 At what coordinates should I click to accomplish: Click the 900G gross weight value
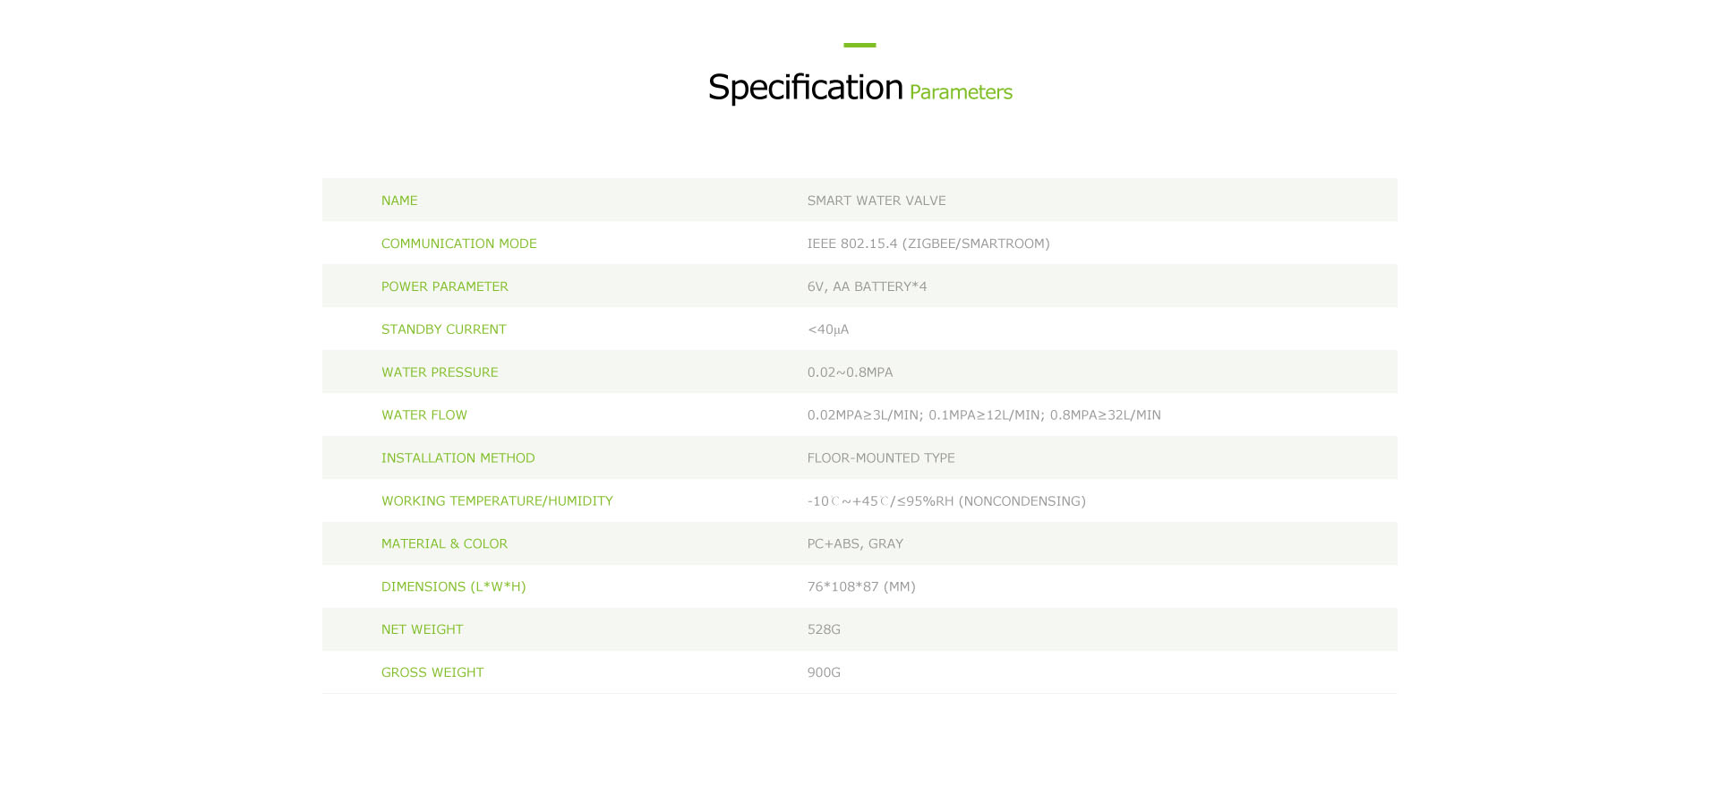coord(824,672)
